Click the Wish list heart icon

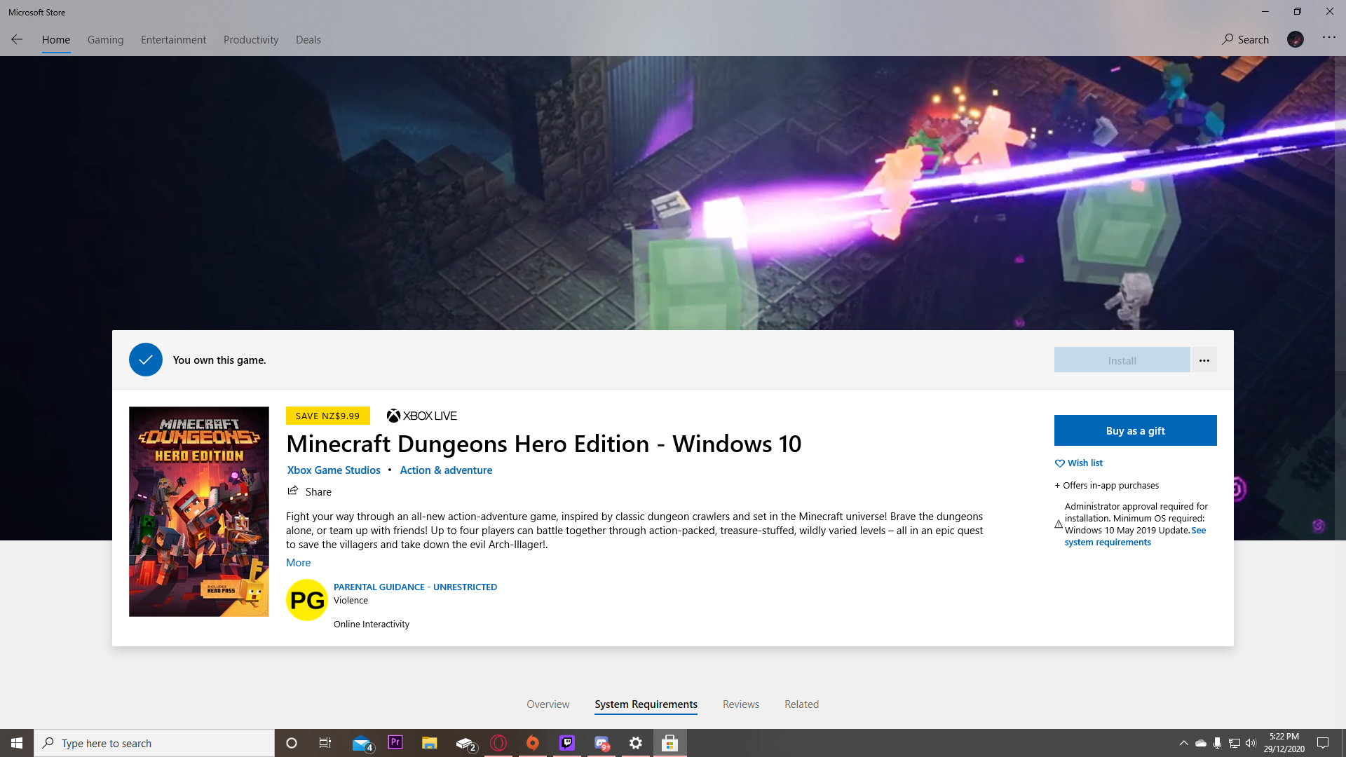[1059, 463]
